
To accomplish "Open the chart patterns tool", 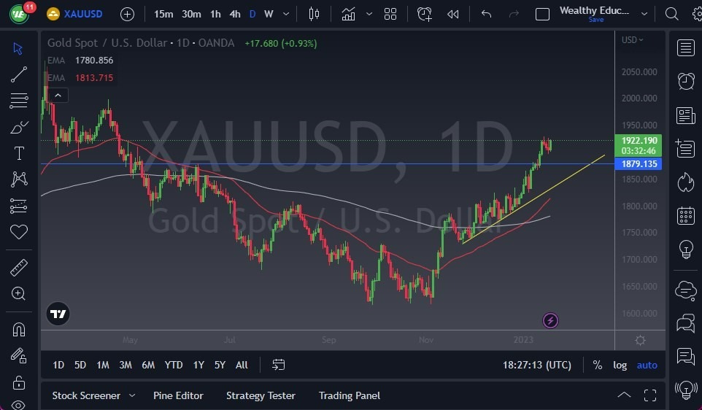I will coord(19,179).
